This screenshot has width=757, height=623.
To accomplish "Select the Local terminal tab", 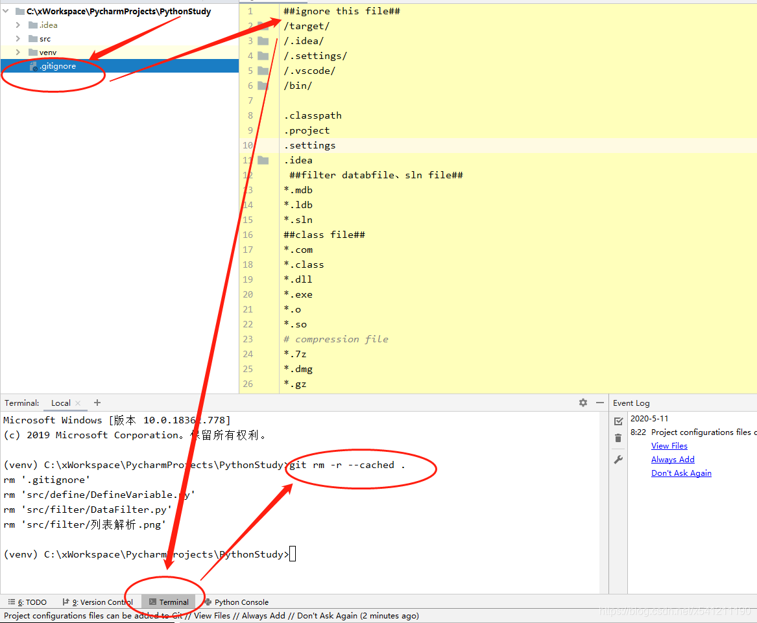I will point(61,403).
